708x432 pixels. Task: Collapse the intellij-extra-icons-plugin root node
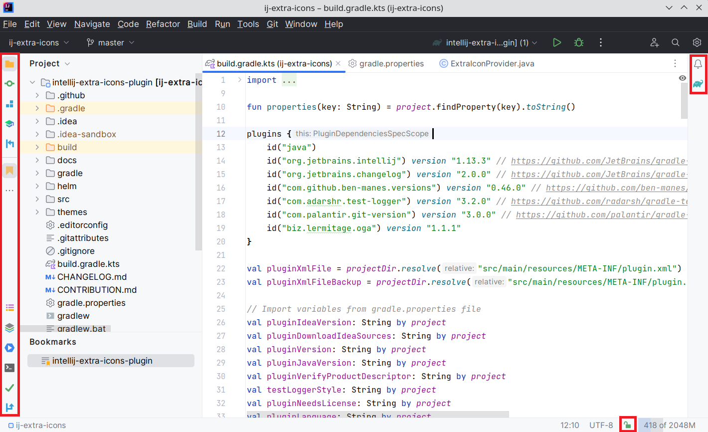click(x=32, y=82)
